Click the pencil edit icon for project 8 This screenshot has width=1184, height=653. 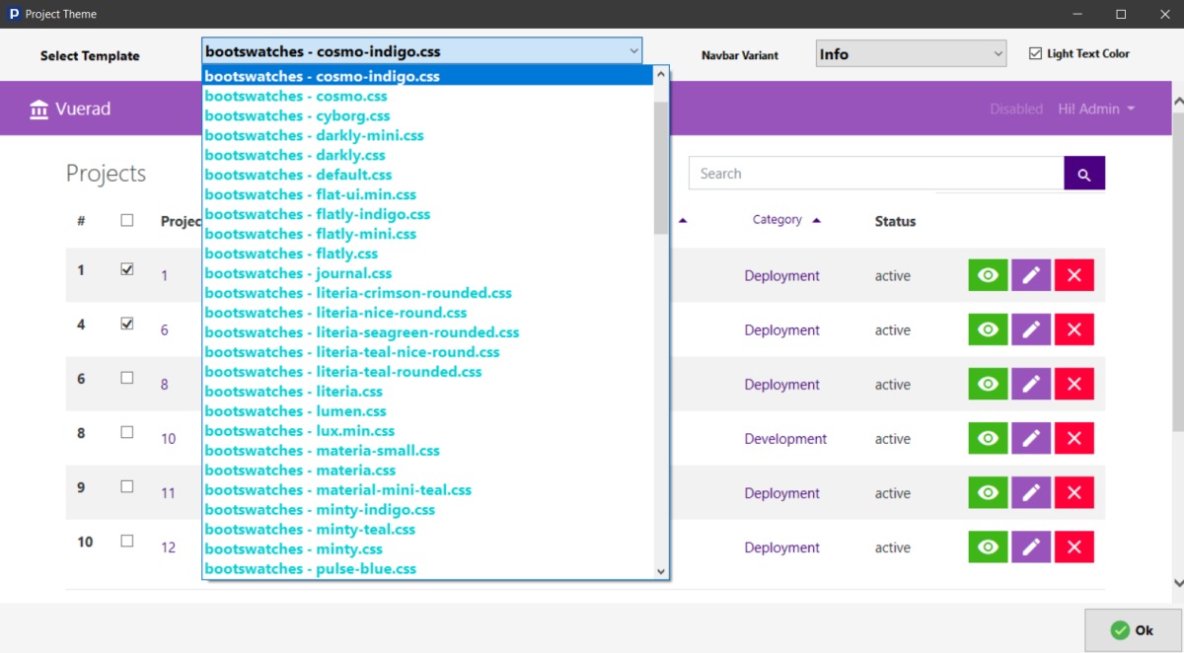coord(1031,384)
